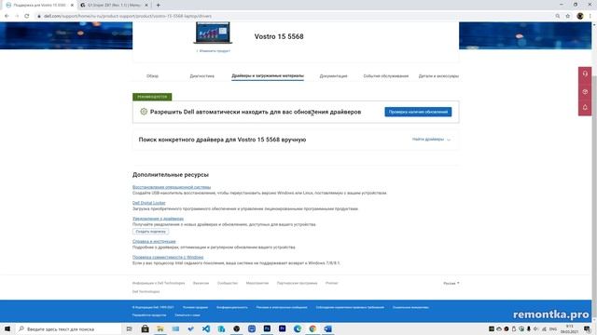Click the site lock icon in address bar
The height and width of the screenshot is (335, 597).
tap(39, 16)
